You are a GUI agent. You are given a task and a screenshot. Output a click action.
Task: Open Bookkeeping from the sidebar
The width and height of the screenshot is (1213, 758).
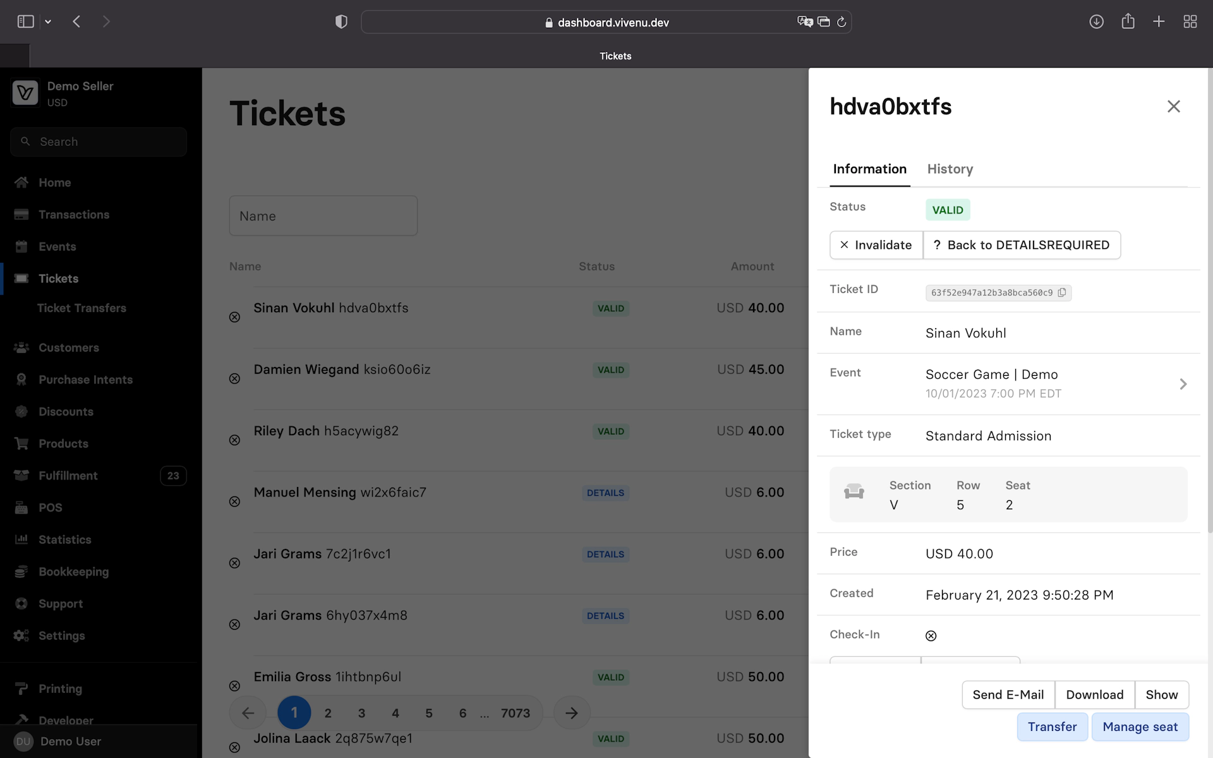tap(73, 572)
